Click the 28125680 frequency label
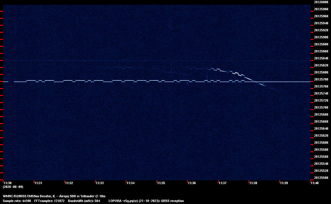 click(321, 114)
